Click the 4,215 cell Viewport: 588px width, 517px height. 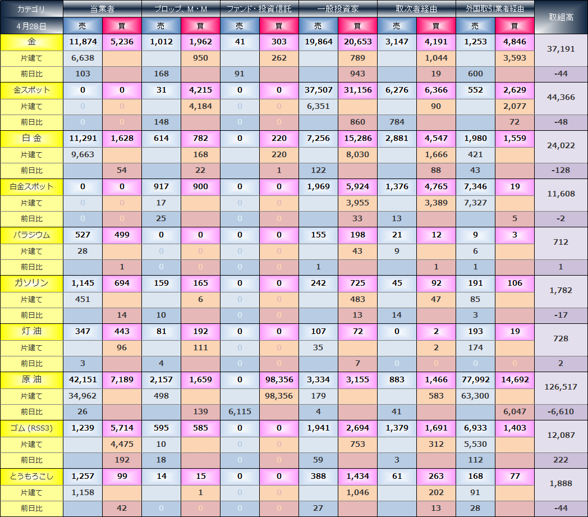click(200, 90)
